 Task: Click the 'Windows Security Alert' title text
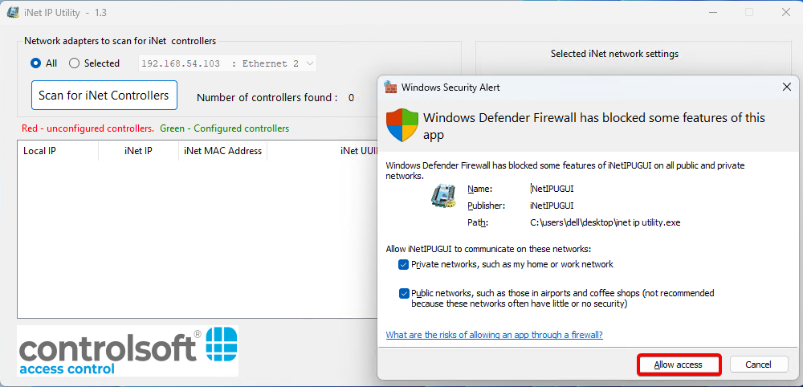[x=450, y=88]
